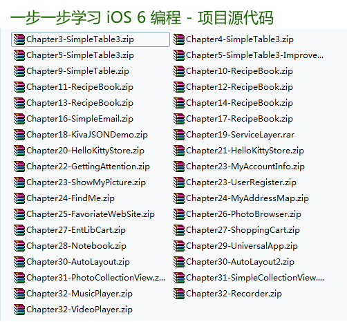Select the file name Chapter29-UniversalApp.zip
The height and width of the screenshot is (322, 347).
click(242, 246)
